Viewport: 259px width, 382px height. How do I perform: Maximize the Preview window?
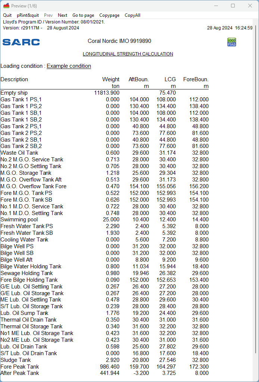233,6
